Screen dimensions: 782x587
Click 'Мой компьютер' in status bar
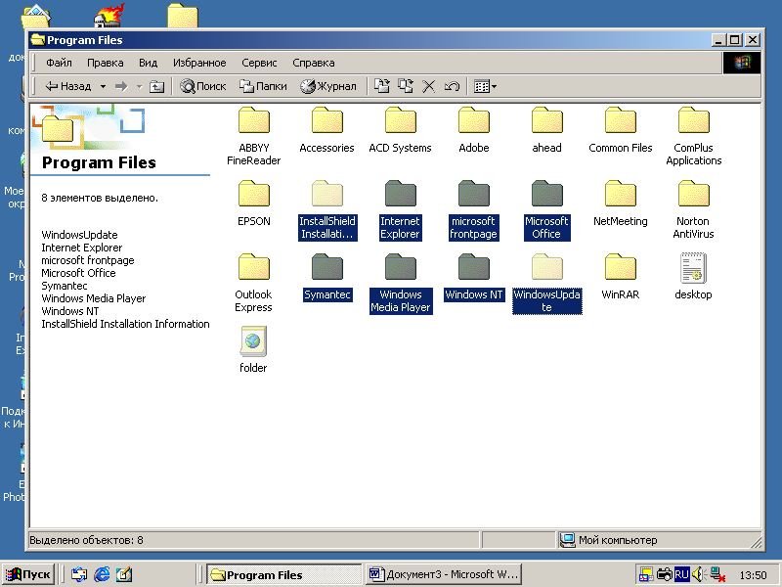pos(618,540)
